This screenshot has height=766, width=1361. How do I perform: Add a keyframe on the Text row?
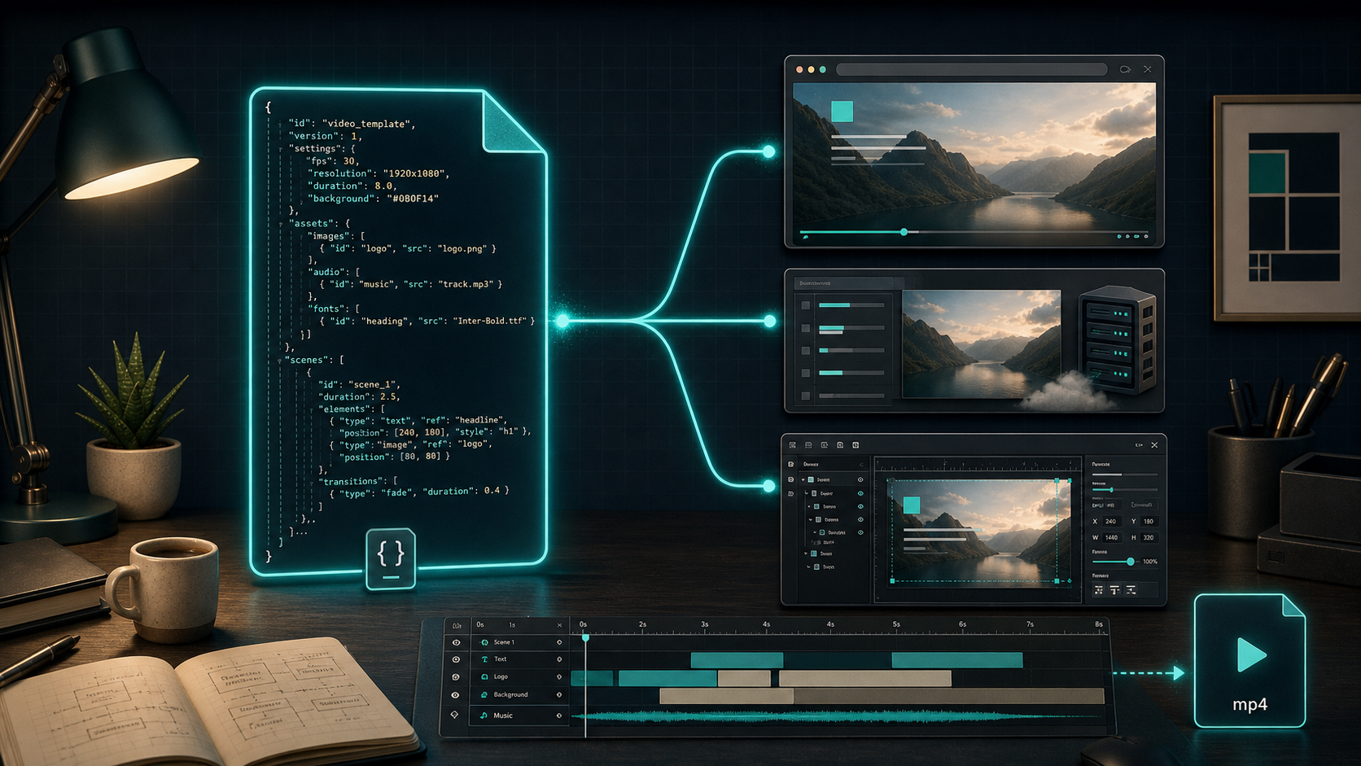click(x=559, y=659)
